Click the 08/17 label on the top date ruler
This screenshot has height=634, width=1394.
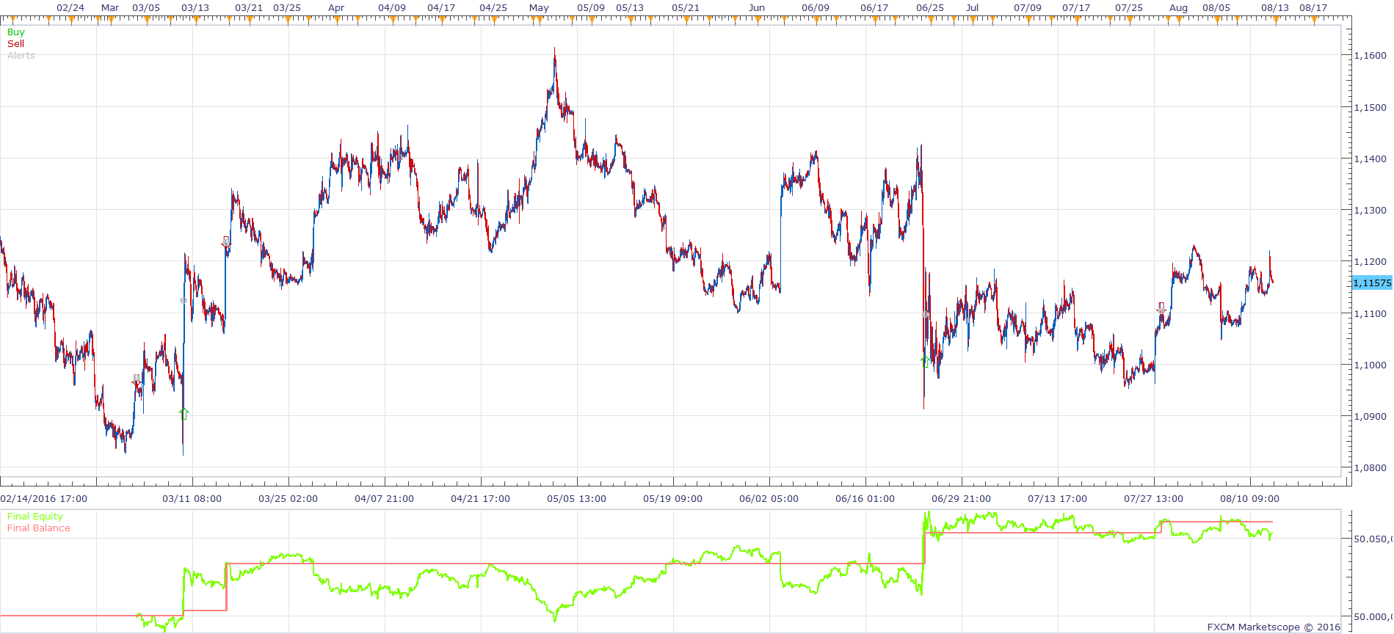coord(1313,8)
